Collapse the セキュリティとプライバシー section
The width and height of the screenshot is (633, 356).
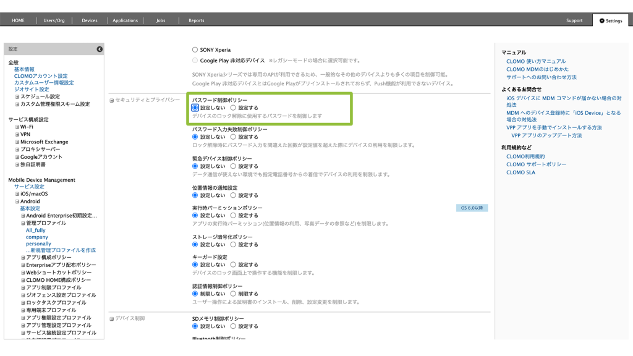(112, 100)
